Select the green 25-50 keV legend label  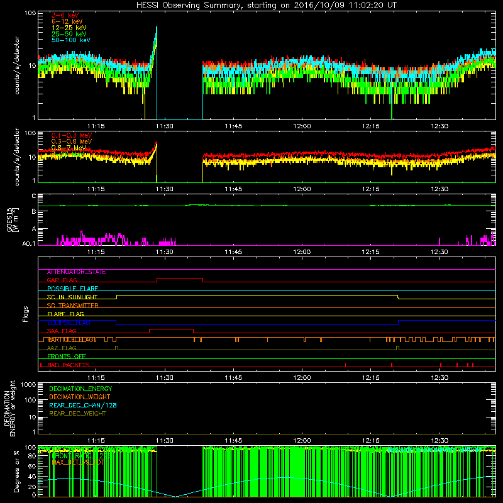tap(69, 34)
